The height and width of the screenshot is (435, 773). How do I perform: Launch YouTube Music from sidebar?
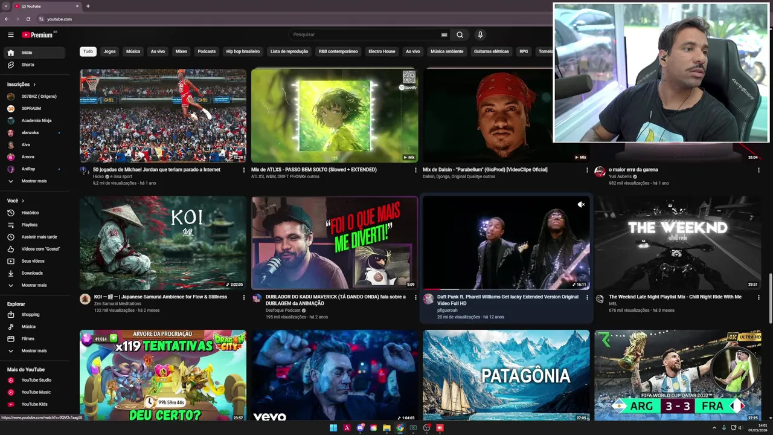point(35,392)
